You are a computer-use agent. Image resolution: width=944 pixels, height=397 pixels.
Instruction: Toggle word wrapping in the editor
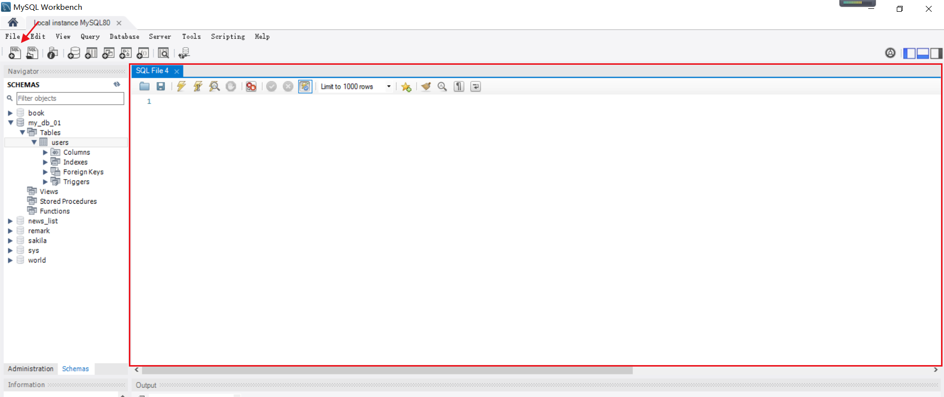click(x=476, y=86)
